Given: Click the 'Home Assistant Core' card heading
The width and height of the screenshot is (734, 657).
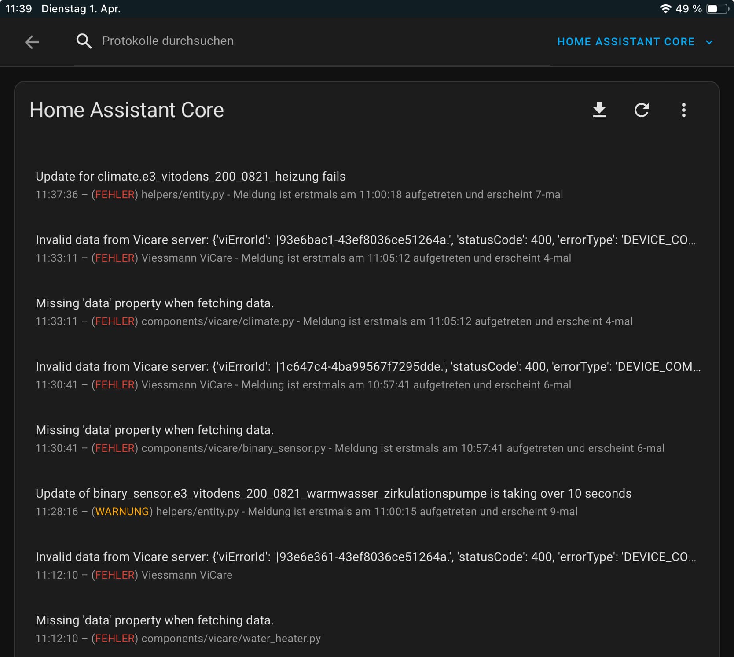Looking at the screenshot, I should coord(127,110).
